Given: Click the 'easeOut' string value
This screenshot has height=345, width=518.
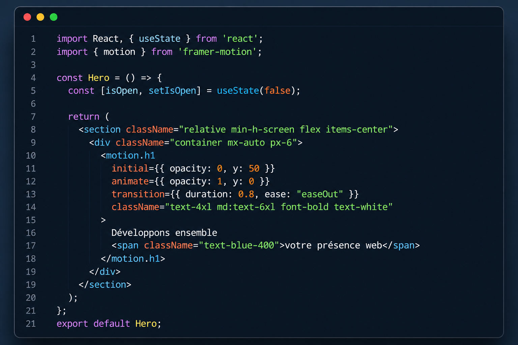Looking at the screenshot, I should 320,194.
